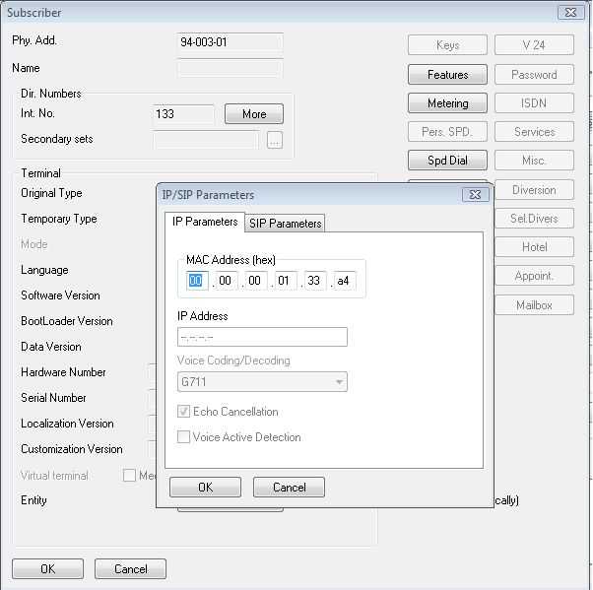Select the first MAC Address octet field
This screenshot has width=593, height=590.
pos(197,283)
